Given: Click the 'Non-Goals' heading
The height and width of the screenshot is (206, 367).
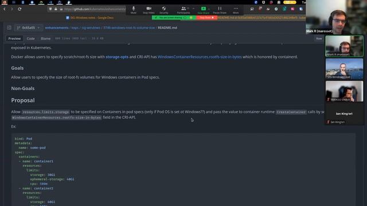Looking at the screenshot, I should click(x=23, y=88).
